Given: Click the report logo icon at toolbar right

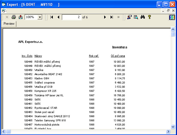Looking at the screenshot, I should (x=172, y=17).
